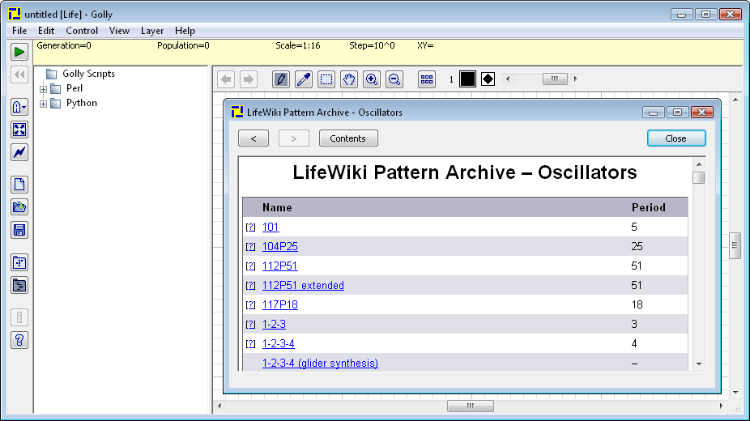The height and width of the screenshot is (421, 750).
Task: Select the zoom in magnifier tool
Action: [372, 79]
